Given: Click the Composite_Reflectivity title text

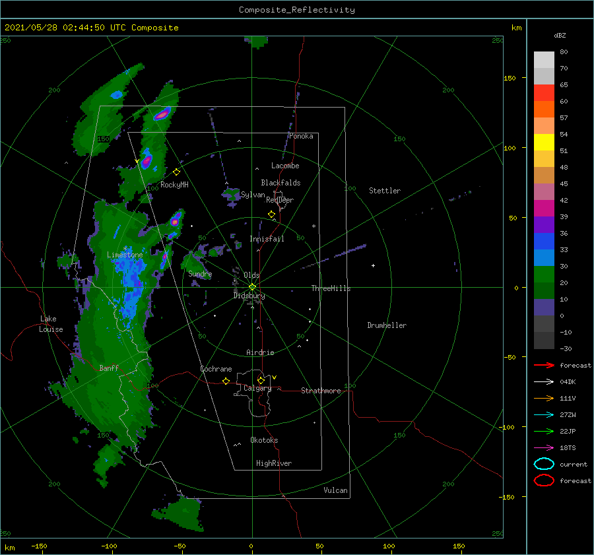Looking at the screenshot, I should 297,10.
